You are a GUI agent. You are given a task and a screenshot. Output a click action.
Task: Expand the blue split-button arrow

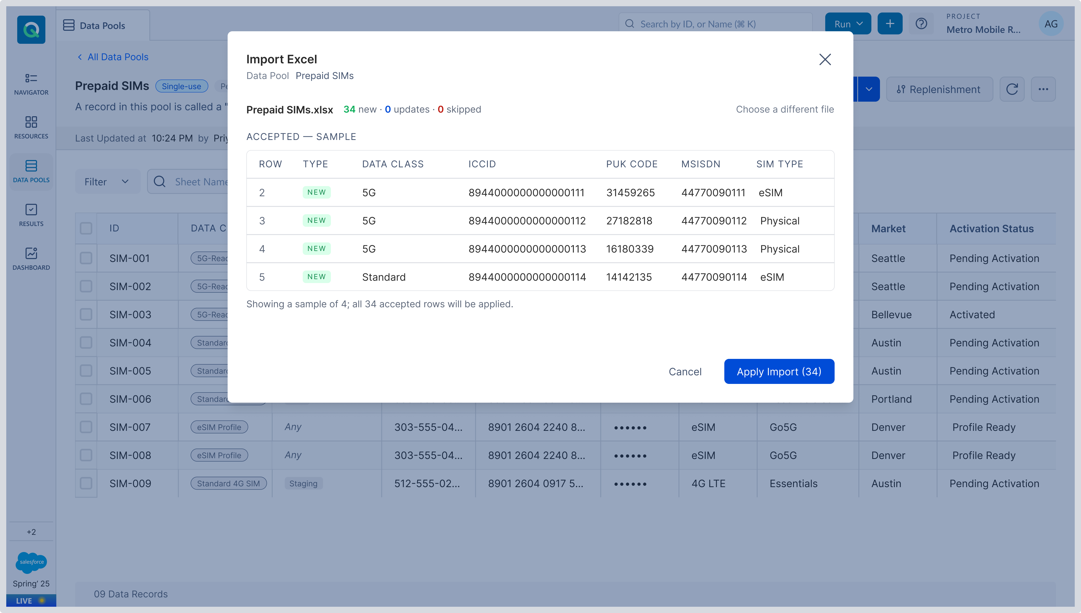coord(868,89)
